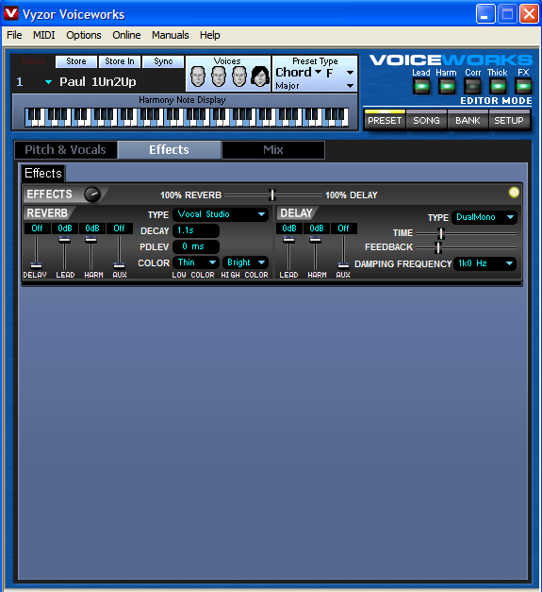Switch to the Mix tab
The width and height of the screenshot is (542, 592).
click(x=273, y=150)
